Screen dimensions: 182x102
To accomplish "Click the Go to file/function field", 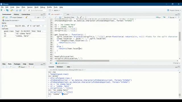I will point(37,10).
